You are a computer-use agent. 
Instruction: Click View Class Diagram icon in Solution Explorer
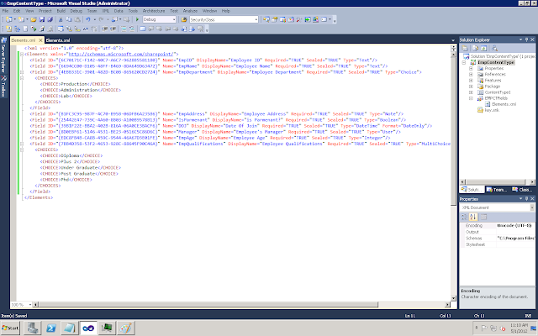coord(494,49)
